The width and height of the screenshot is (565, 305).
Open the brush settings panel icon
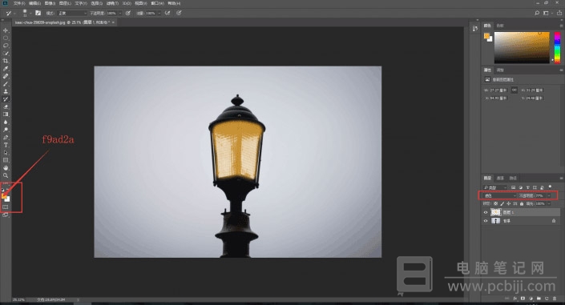tap(38, 13)
